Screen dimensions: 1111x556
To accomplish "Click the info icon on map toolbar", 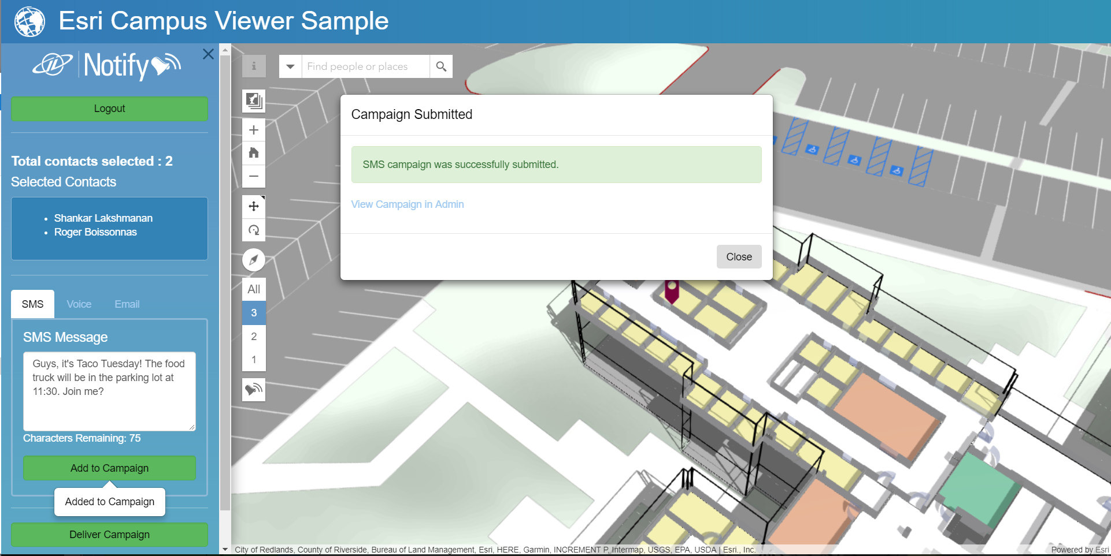I will 254,66.
